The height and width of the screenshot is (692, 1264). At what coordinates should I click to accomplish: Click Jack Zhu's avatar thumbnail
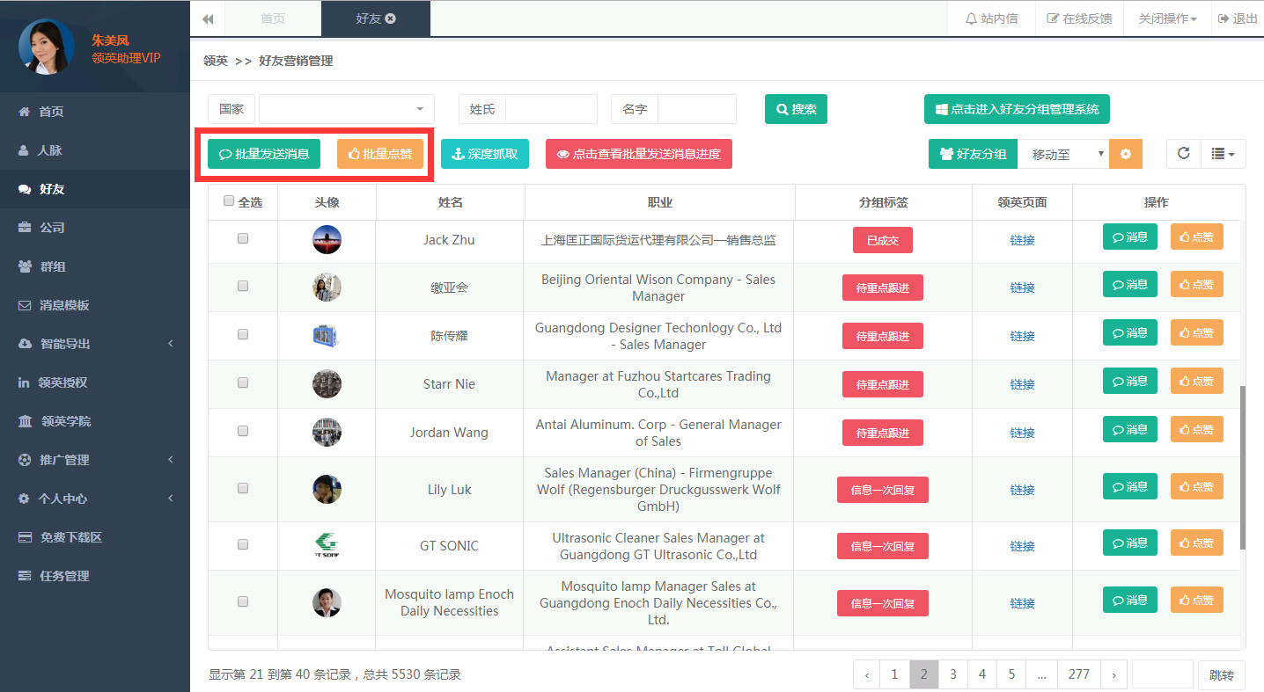coord(327,240)
